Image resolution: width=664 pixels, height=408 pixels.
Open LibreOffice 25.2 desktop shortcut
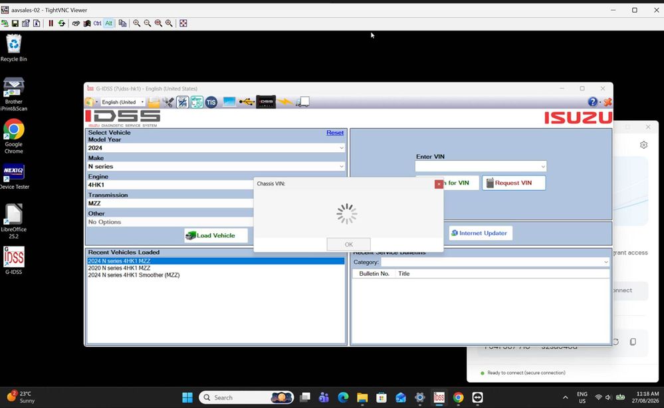tap(13, 221)
